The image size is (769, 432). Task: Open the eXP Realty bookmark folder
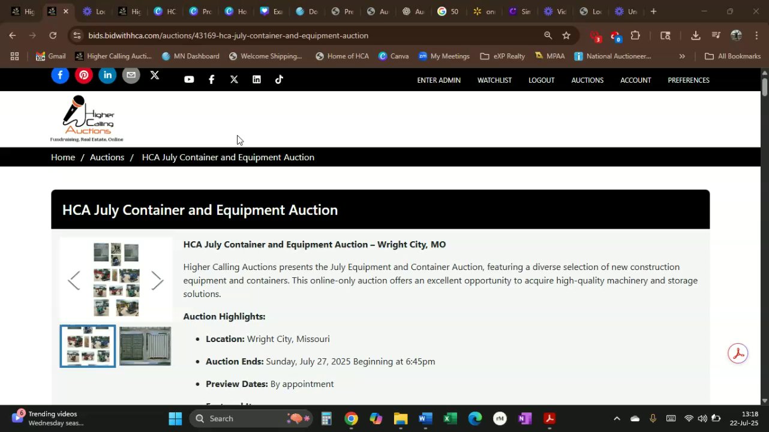tap(503, 56)
